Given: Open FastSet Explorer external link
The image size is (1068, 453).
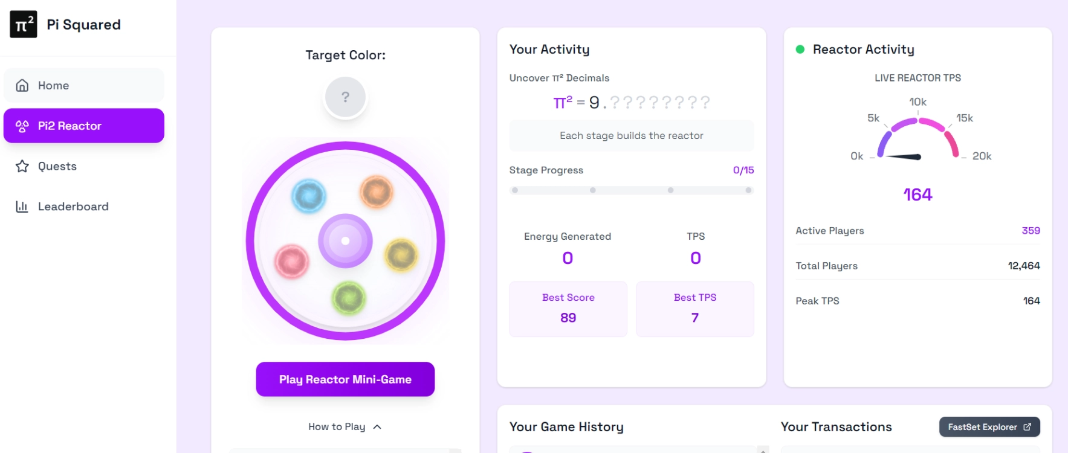Looking at the screenshot, I should tap(989, 427).
